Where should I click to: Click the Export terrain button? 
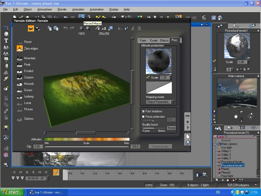pyautogui.click(x=160, y=146)
